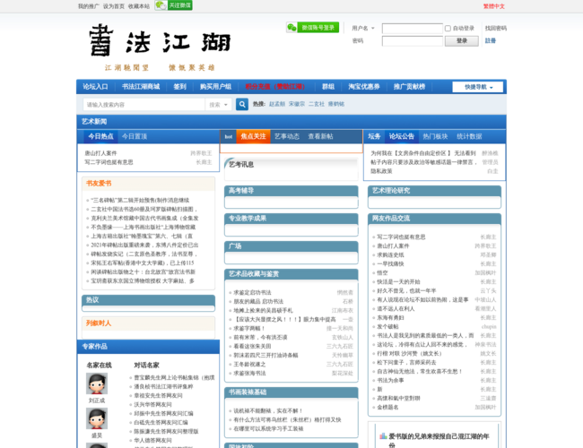
Task: Open the 艺术理论研究 section heading
Action: 391,191
